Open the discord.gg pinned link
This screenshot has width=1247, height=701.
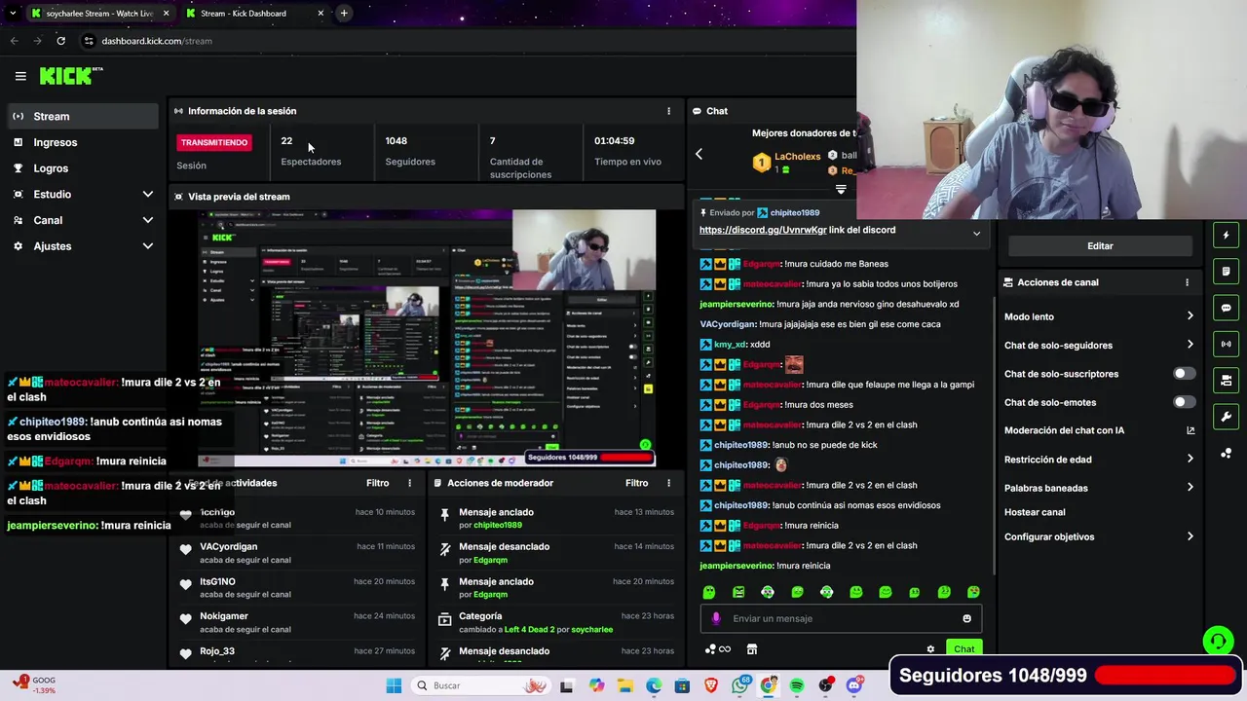(x=763, y=230)
